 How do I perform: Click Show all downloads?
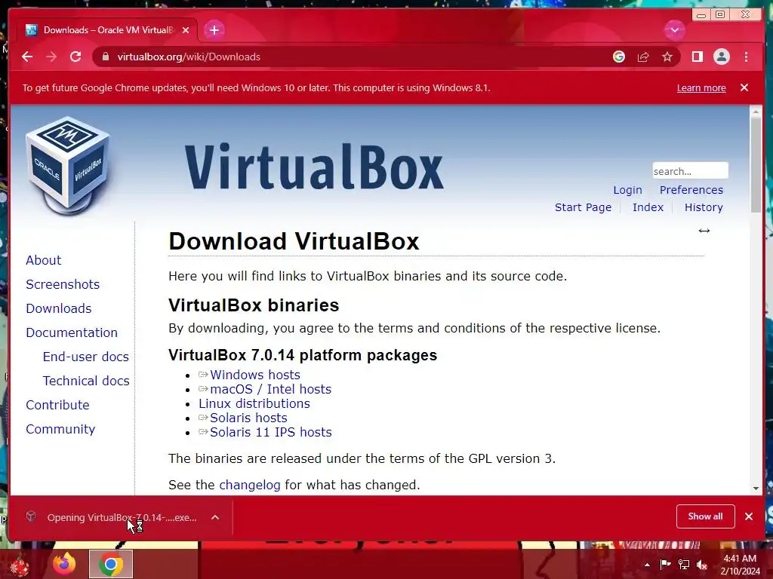(x=706, y=516)
